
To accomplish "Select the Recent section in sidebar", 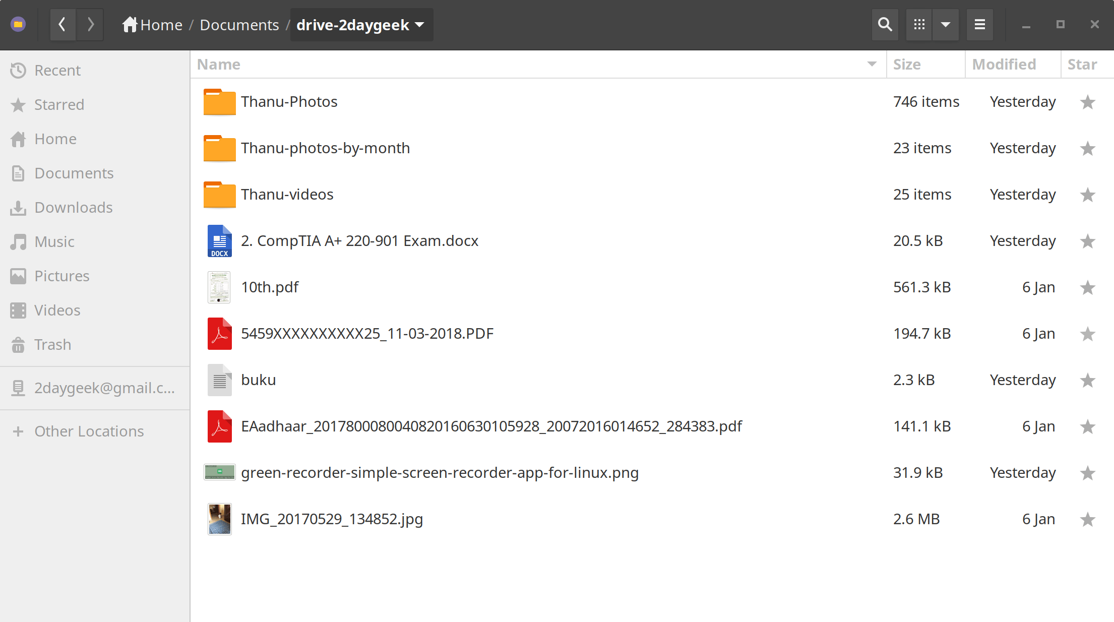I will 58,70.
